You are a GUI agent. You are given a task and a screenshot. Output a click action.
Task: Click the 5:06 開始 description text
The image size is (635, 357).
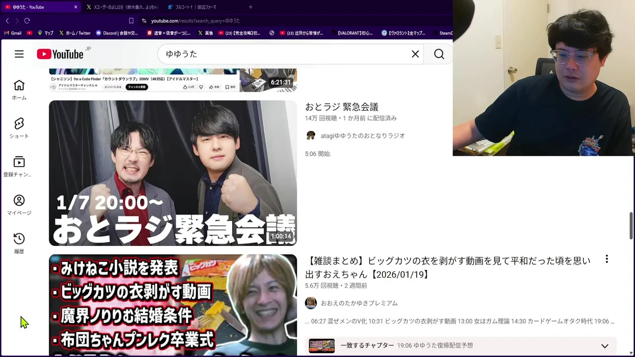[318, 154]
